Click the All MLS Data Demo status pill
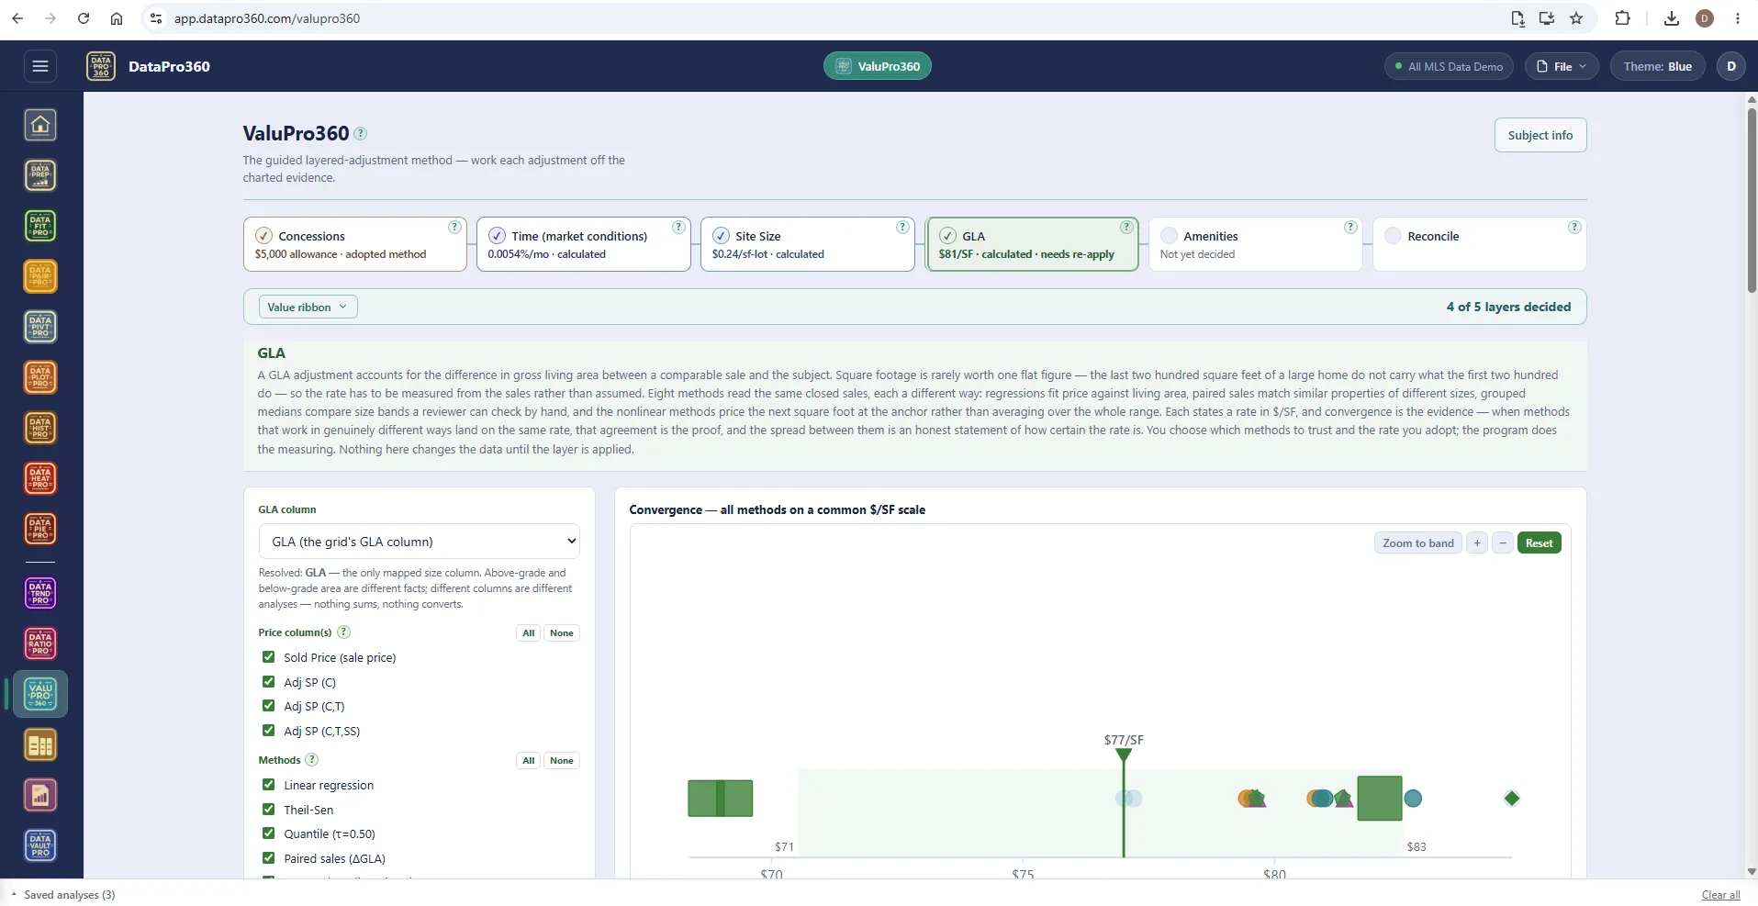The height and width of the screenshot is (906, 1758). pos(1449,66)
